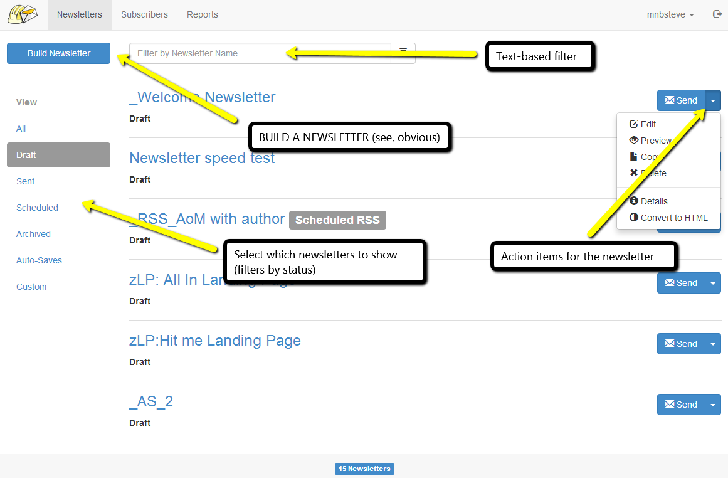The image size is (728, 478).
Task: Select Details in the action dropdown menu
Action: (653, 201)
